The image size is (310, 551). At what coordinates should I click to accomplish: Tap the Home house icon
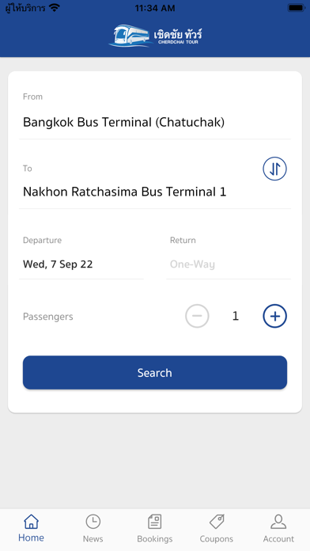(x=32, y=522)
